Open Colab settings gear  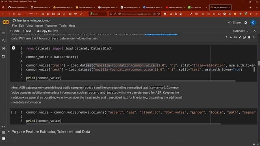(246, 23)
